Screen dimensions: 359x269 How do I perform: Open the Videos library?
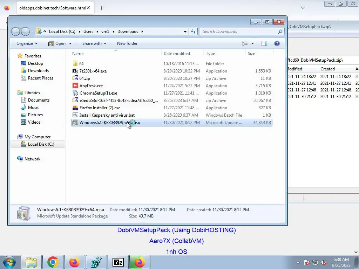click(x=34, y=122)
